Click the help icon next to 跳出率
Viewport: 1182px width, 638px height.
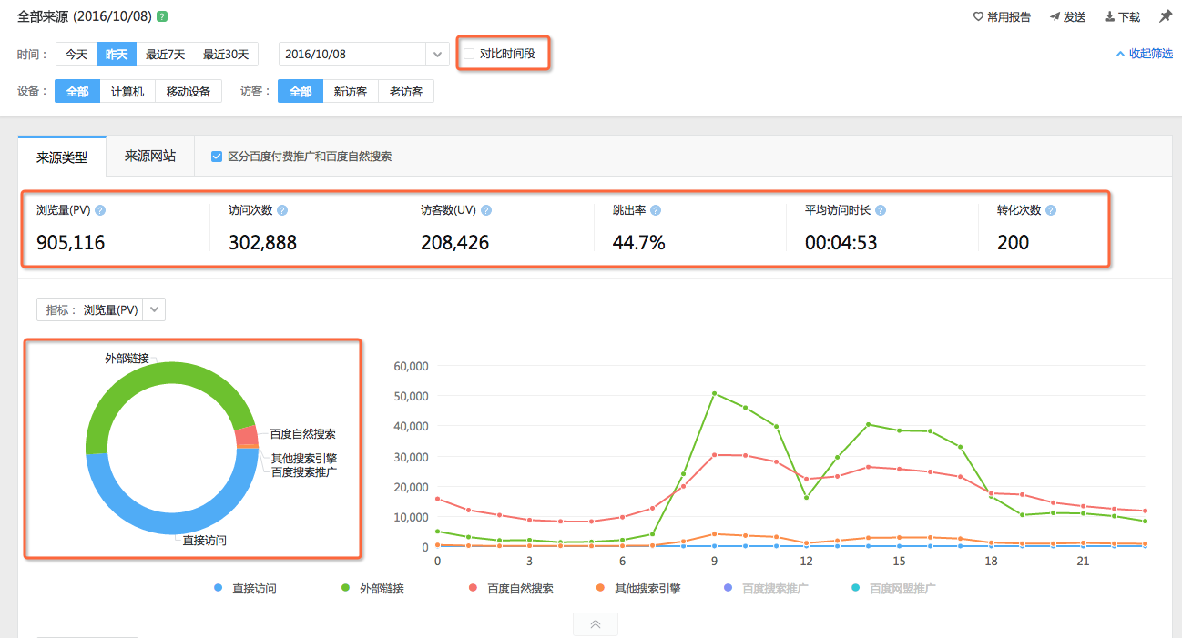pos(656,210)
